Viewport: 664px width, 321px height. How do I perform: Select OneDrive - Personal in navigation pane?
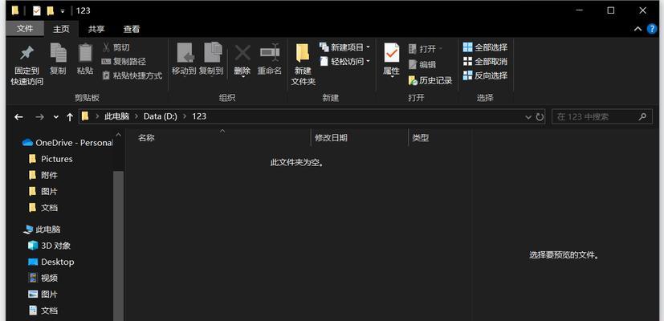[67, 143]
